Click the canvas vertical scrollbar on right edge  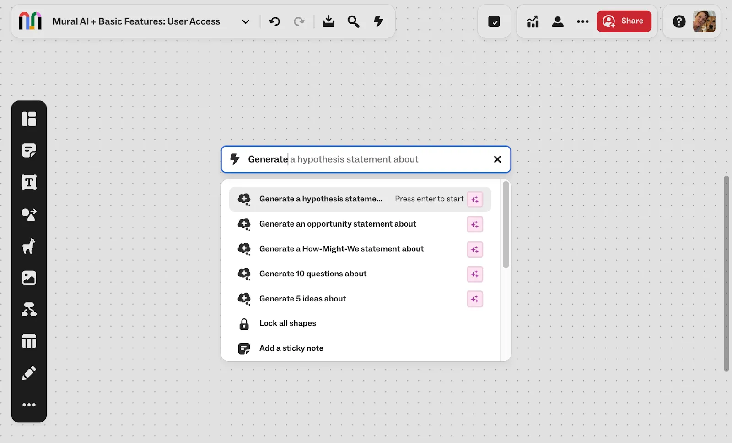726,274
